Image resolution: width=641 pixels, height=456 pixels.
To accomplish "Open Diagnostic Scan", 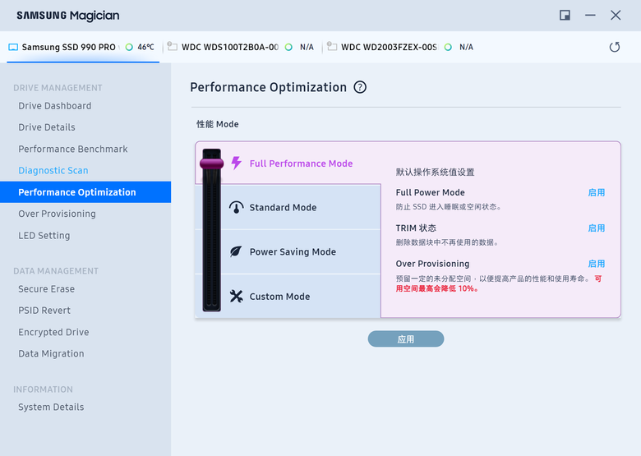I will click(53, 170).
